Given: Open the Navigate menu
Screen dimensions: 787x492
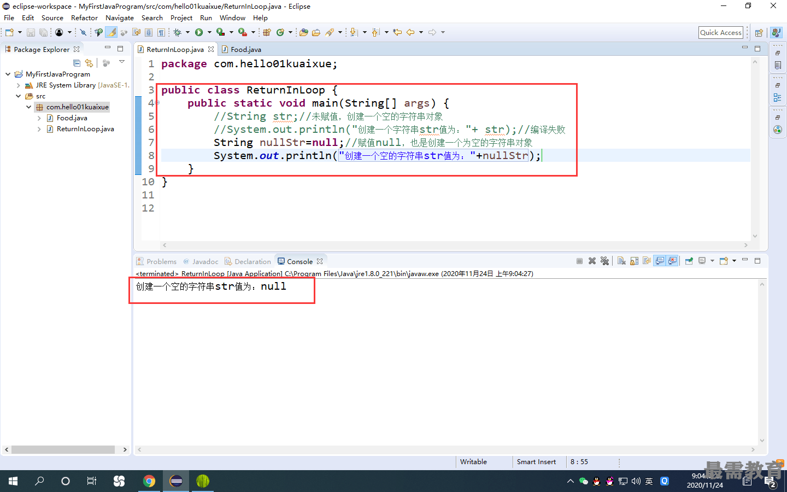Looking at the screenshot, I should pos(120,18).
